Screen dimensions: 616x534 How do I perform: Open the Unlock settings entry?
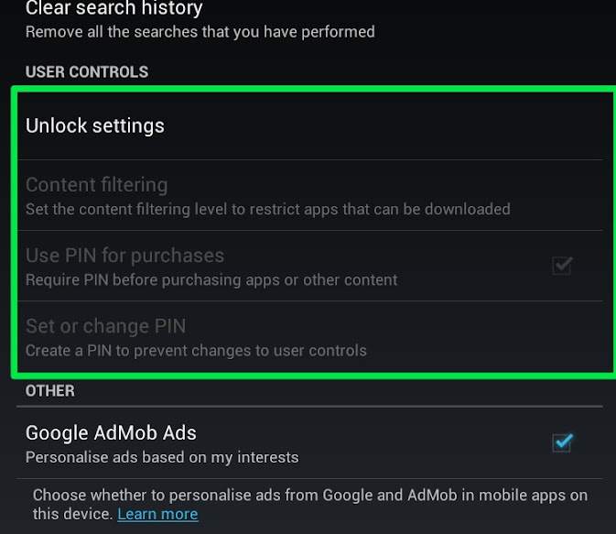point(95,125)
